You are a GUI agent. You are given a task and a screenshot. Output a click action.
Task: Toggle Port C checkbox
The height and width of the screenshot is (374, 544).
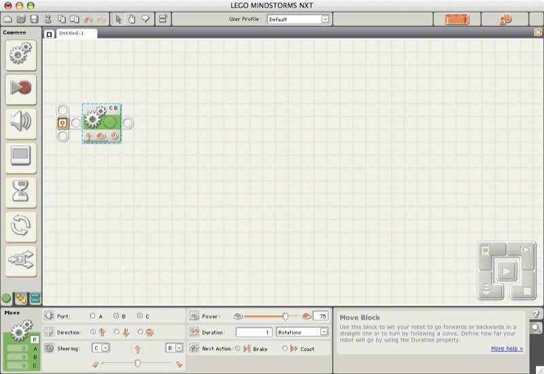coord(140,316)
